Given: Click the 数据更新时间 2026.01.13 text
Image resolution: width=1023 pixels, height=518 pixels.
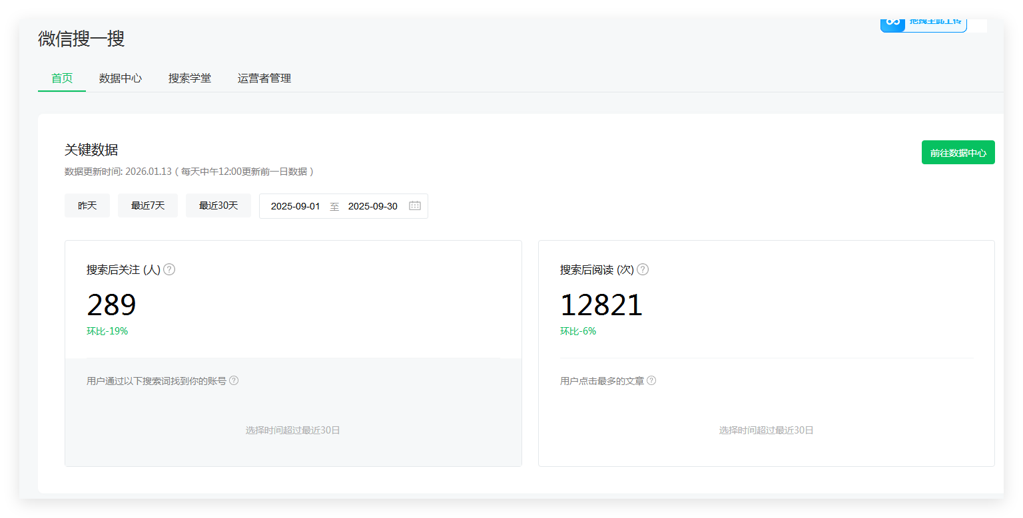Looking at the screenshot, I should pos(189,172).
